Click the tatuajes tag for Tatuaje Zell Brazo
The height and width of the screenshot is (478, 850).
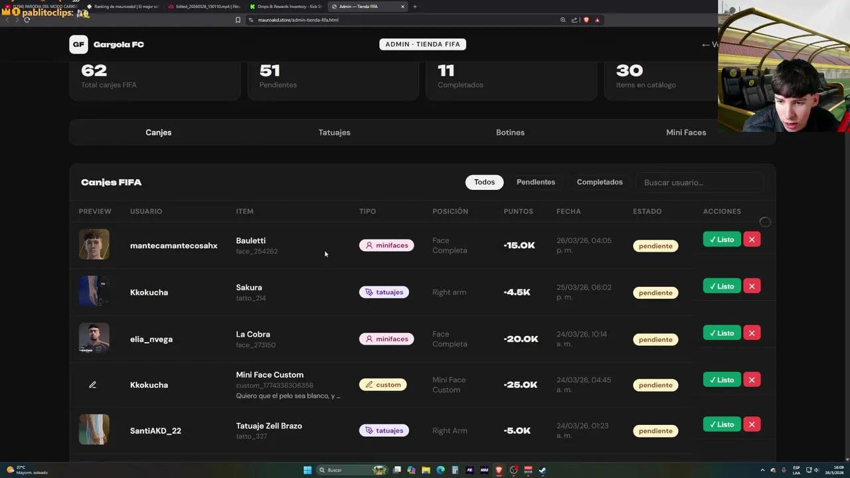point(384,430)
